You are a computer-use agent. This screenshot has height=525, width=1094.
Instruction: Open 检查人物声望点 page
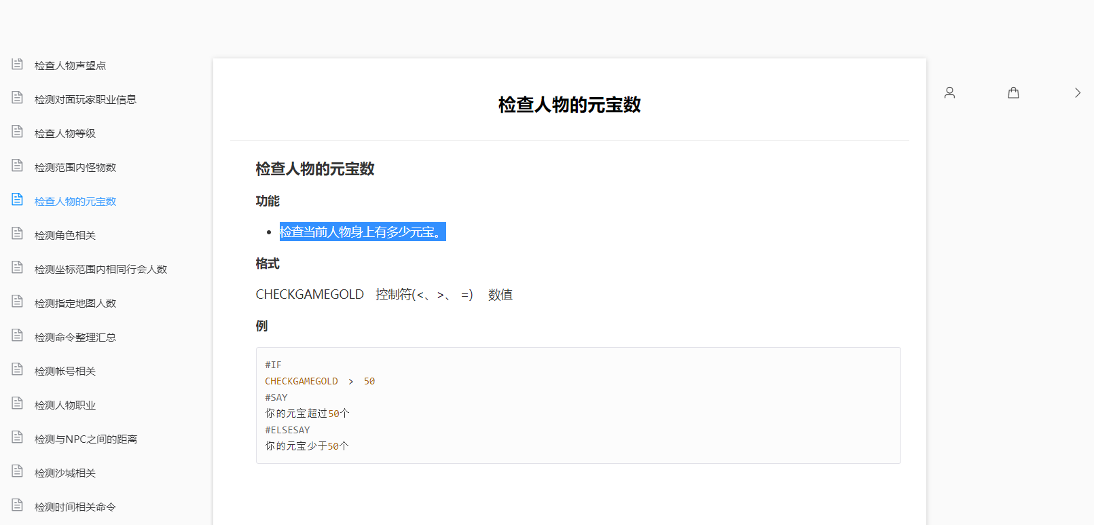click(70, 66)
